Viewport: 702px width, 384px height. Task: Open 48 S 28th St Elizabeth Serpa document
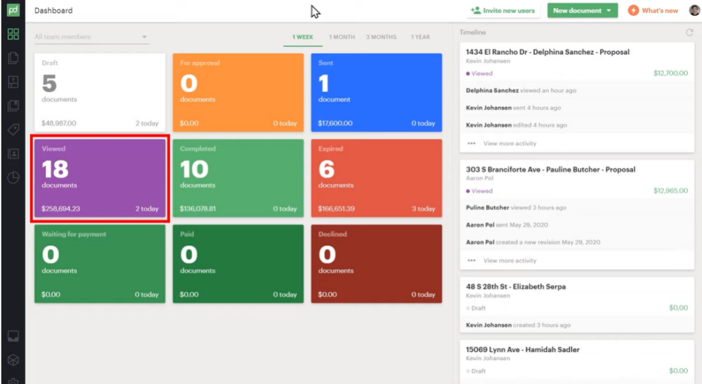[x=516, y=287]
